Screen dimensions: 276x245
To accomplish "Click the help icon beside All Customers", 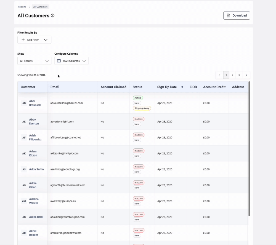I will pos(53,16).
